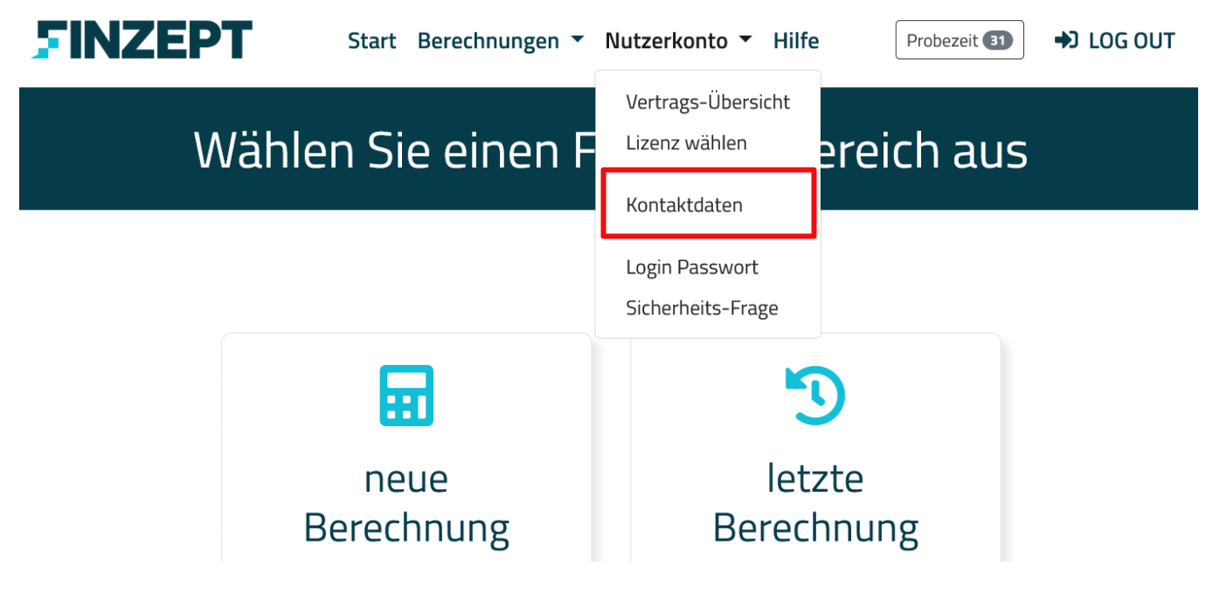Open the Start page

(x=371, y=40)
